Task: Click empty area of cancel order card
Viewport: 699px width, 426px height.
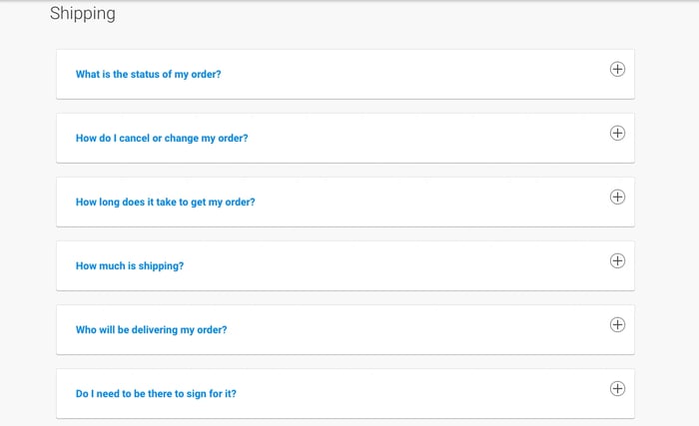Action: pos(419,139)
